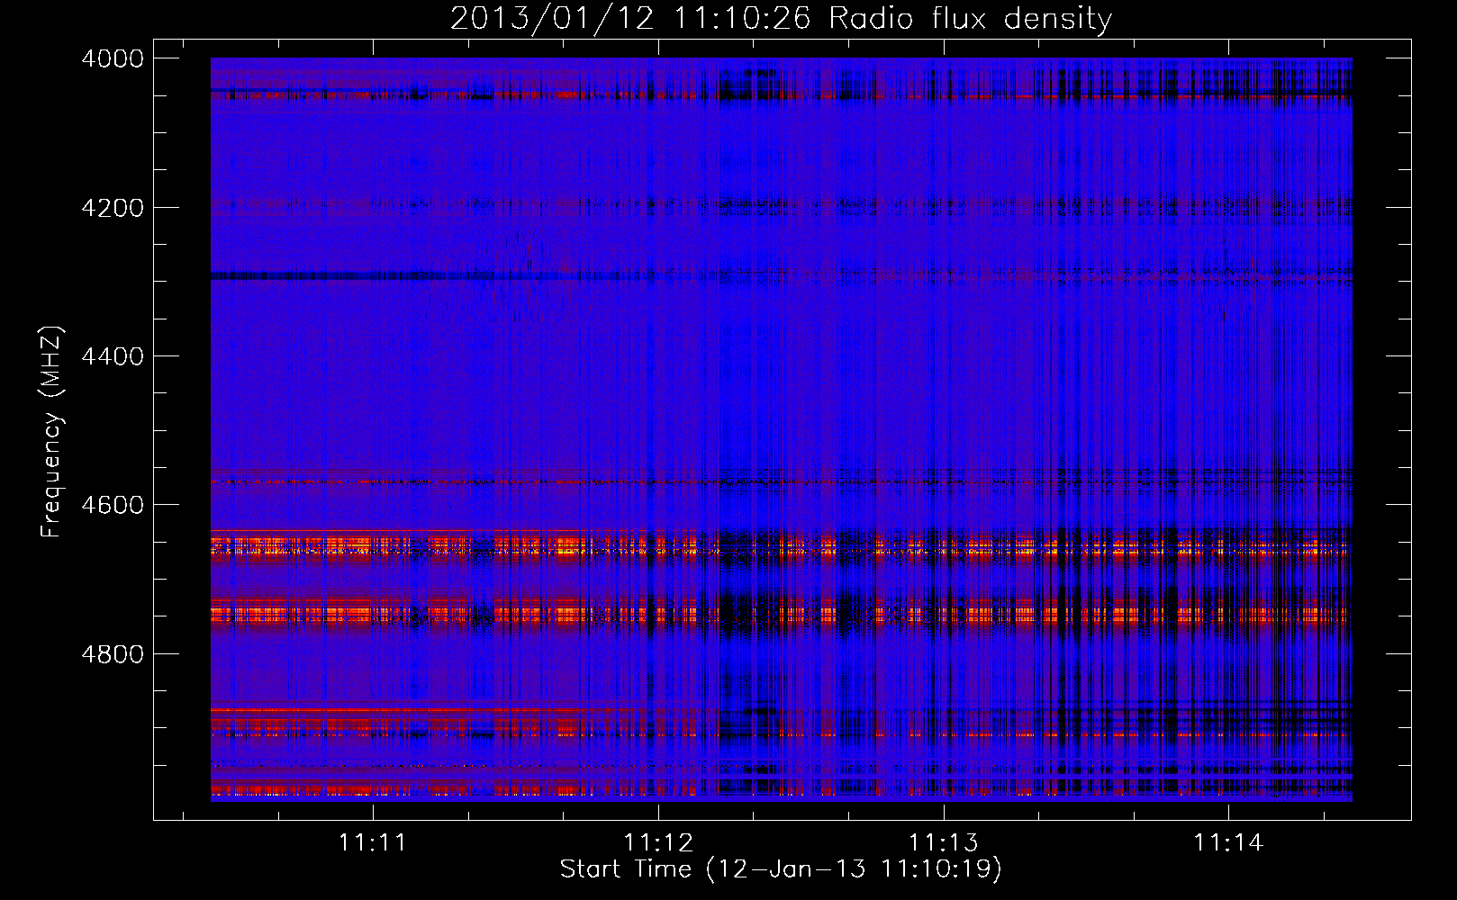The image size is (1457, 900).
Task: Click the 'Frequency (MHZ)' axis label
Action: (51, 432)
